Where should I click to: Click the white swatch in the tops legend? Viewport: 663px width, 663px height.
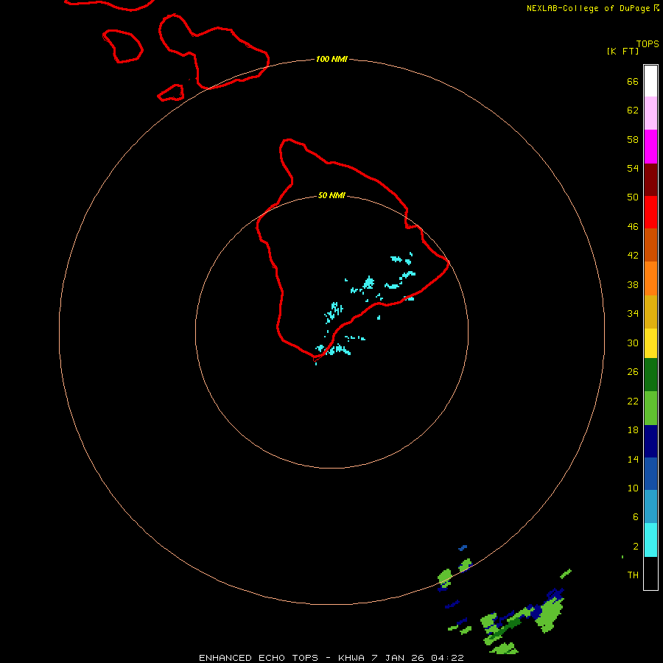tap(650, 81)
